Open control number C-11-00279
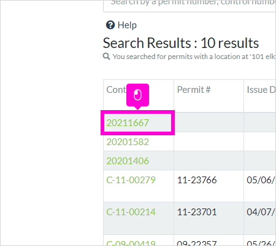Screen dimensions: 276x246 click(x=131, y=180)
